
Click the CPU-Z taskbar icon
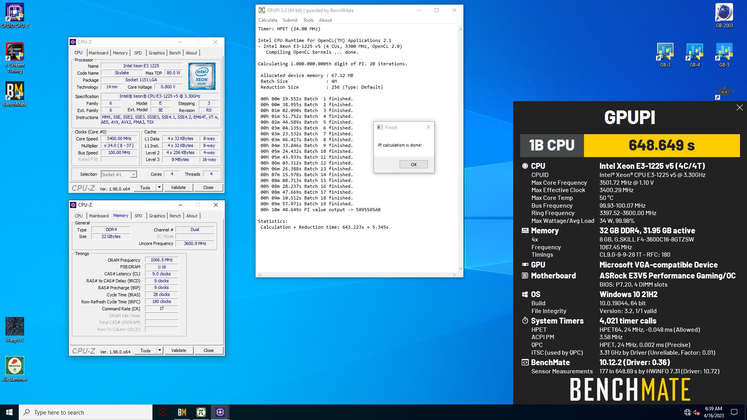220,412
